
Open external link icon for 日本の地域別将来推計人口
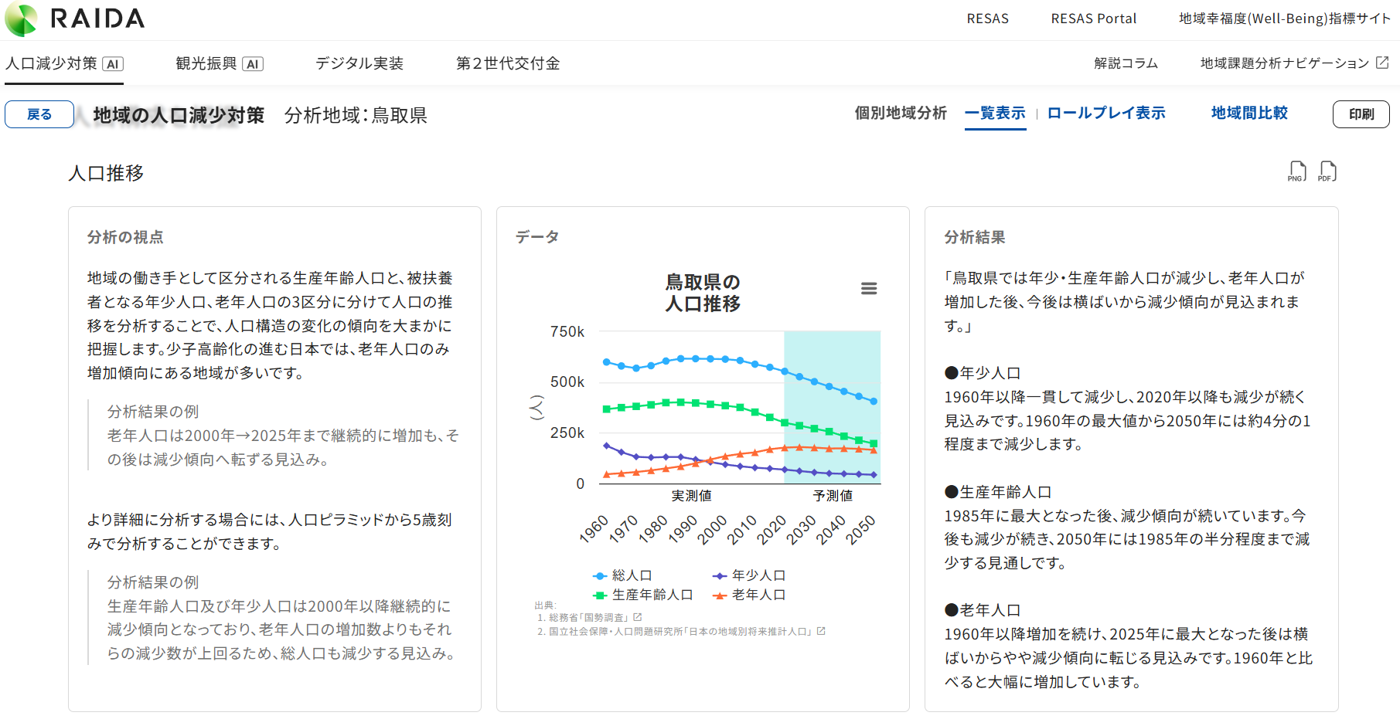(821, 631)
